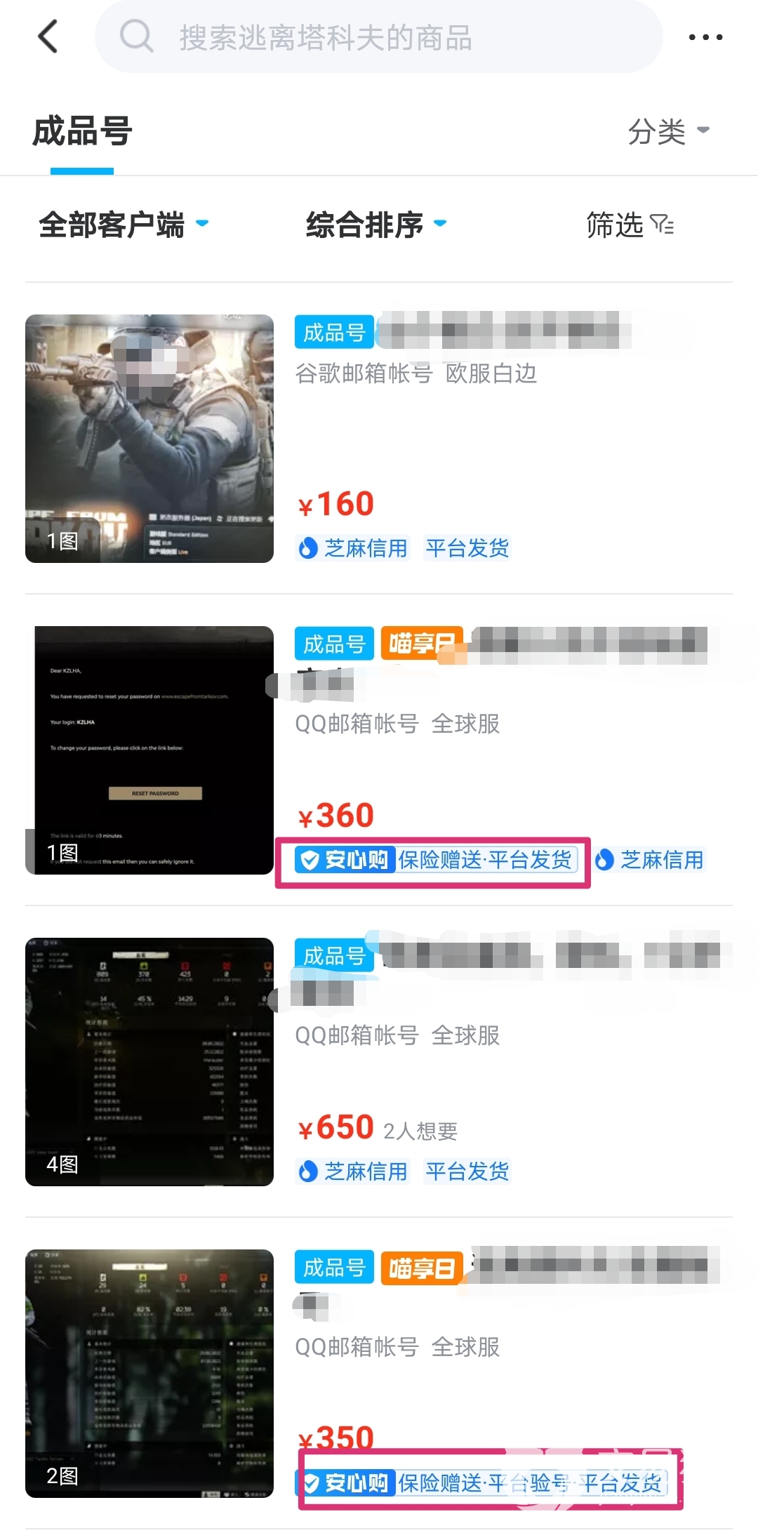Select the 成品号 tab
The image size is (758, 1533).
(x=82, y=131)
